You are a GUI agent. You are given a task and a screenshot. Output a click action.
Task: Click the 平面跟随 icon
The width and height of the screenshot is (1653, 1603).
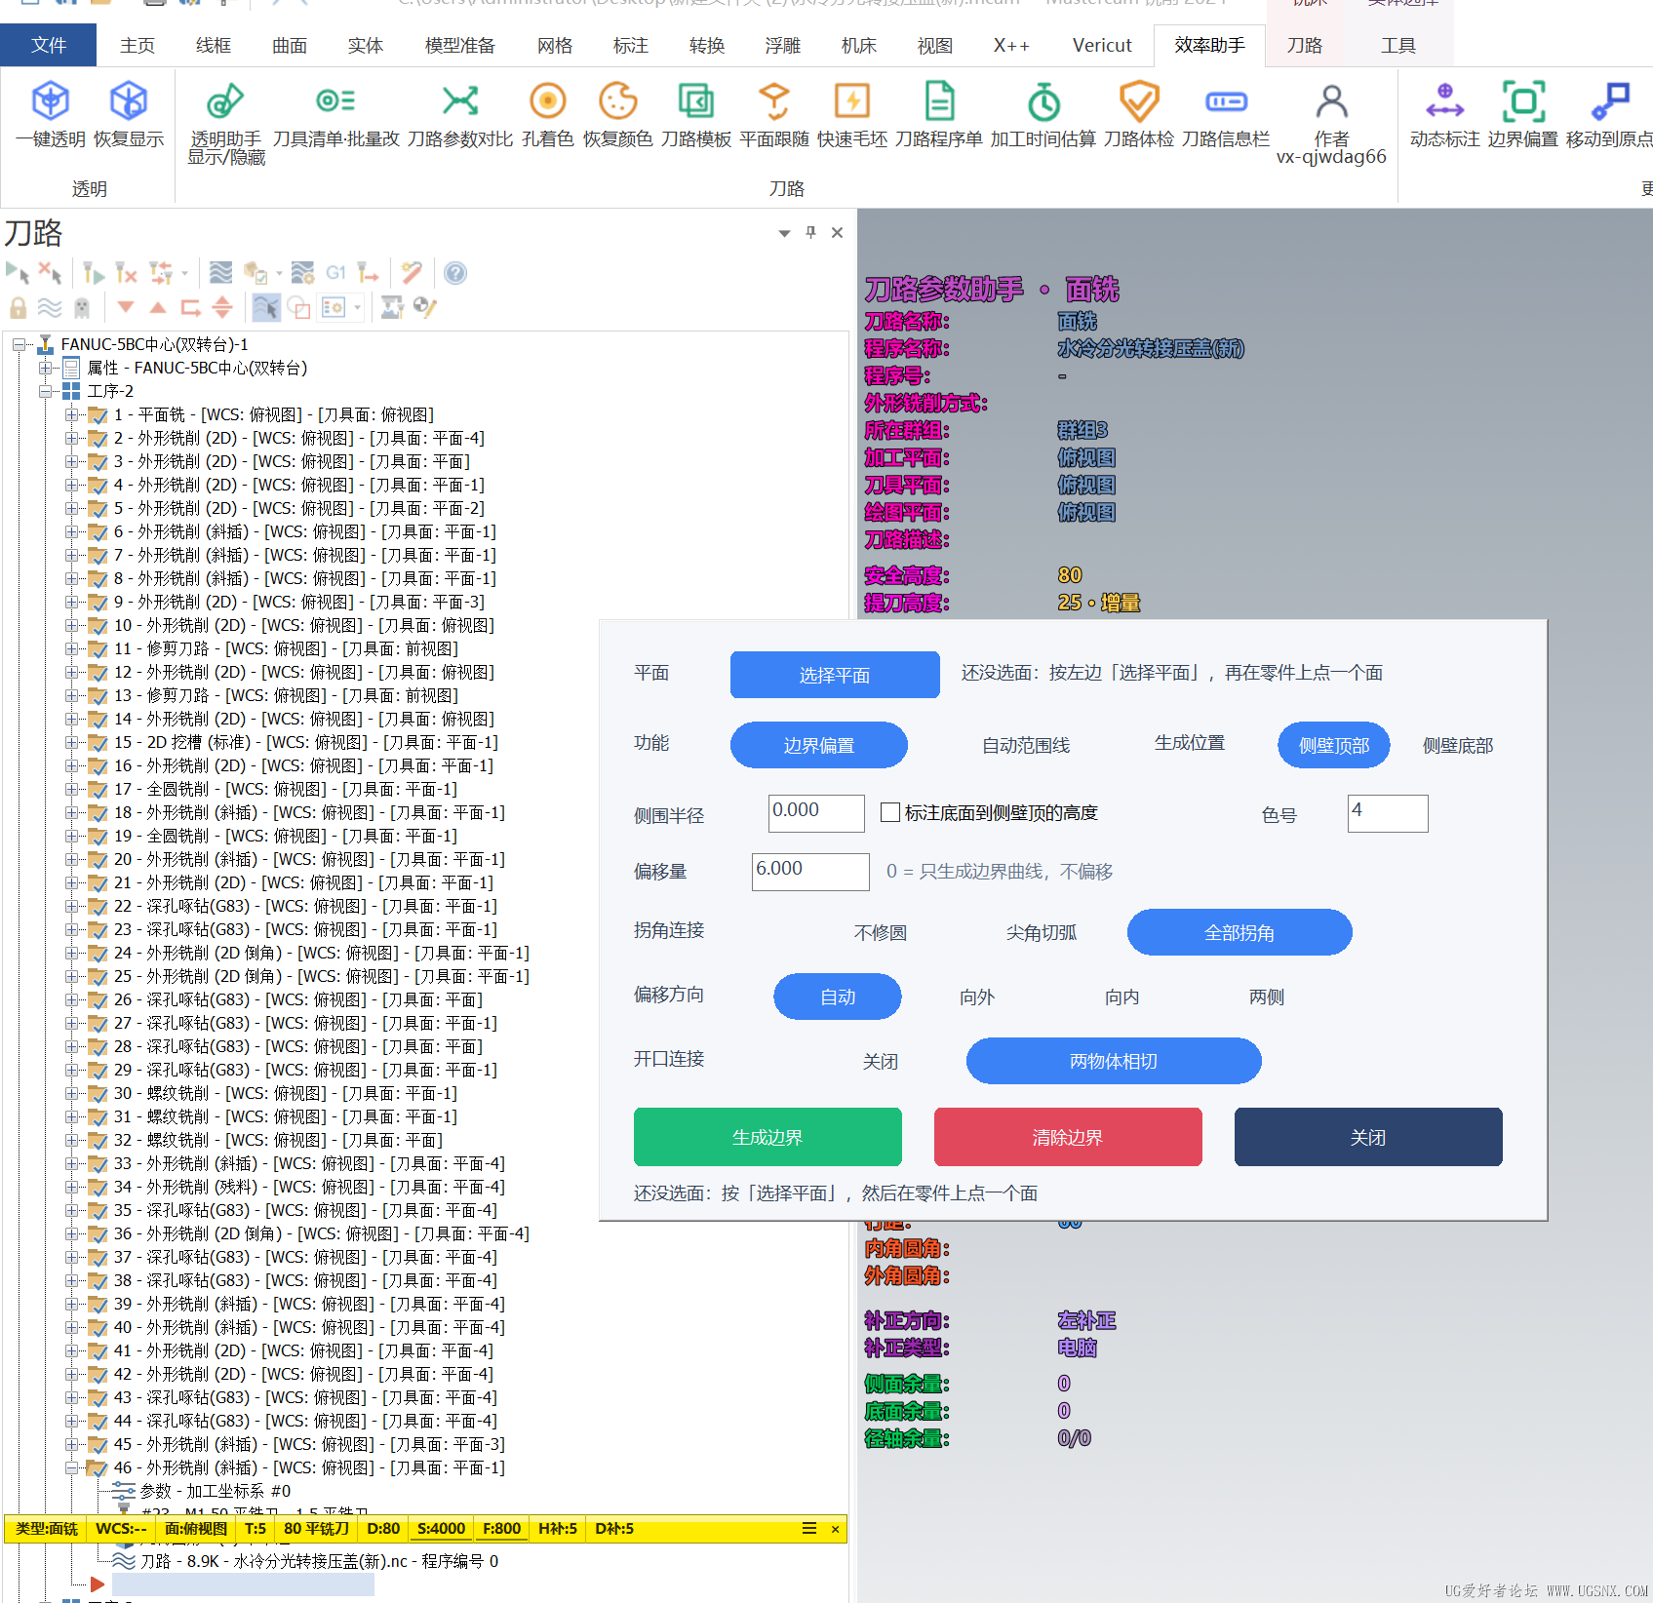(x=774, y=101)
